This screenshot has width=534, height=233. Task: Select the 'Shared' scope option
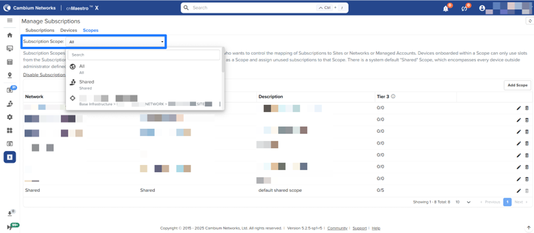(x=86, y=85)
